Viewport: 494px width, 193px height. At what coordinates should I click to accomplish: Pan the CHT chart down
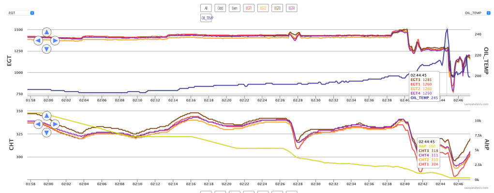click(46, 132)
